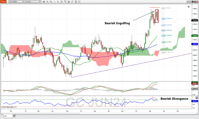Viewport: 199px width, 119px height.
Task: Click the grey 13.34 histogram value marker
Action: [195, 89]
